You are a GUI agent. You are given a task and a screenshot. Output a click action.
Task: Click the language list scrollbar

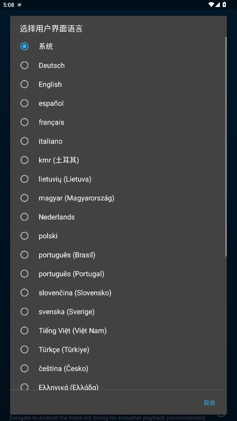coord(226,146)
